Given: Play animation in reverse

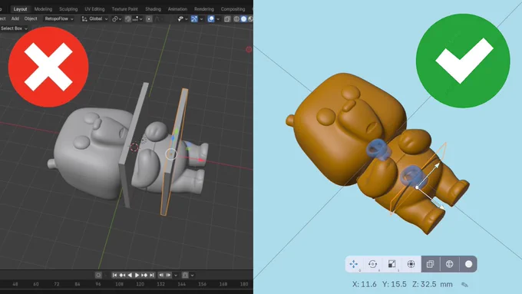Looking at the screenshot, I should [130, 275].
